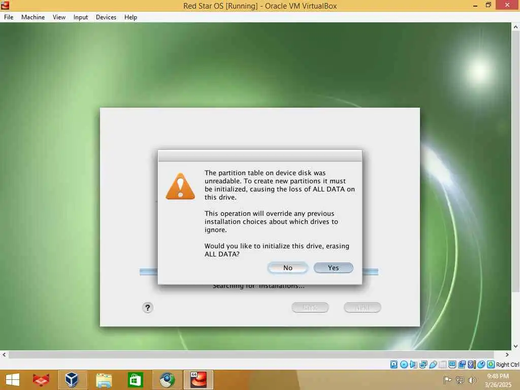The width and height of the screenshot is (520, 390).
Task: Open the Machine menu
Action: pyautogui.click(x=33, y=17)
